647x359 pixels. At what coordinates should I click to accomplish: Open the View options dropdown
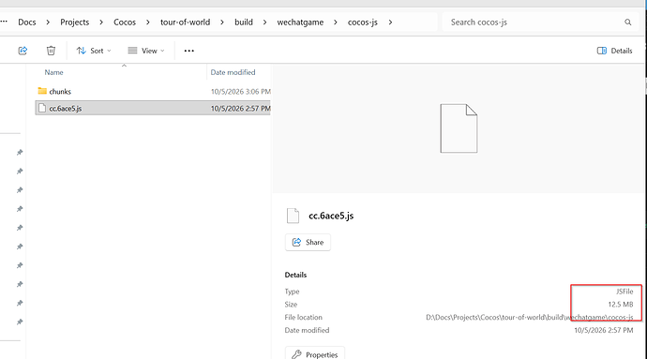[145, 51]
